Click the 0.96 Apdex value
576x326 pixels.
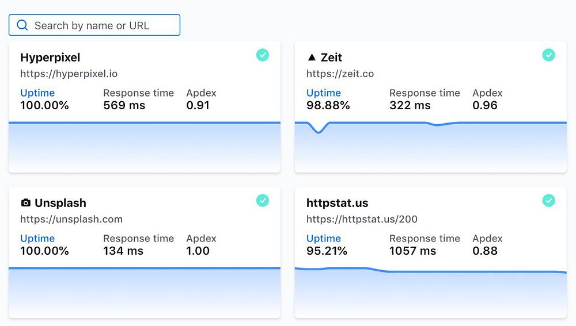coord(485,106)
